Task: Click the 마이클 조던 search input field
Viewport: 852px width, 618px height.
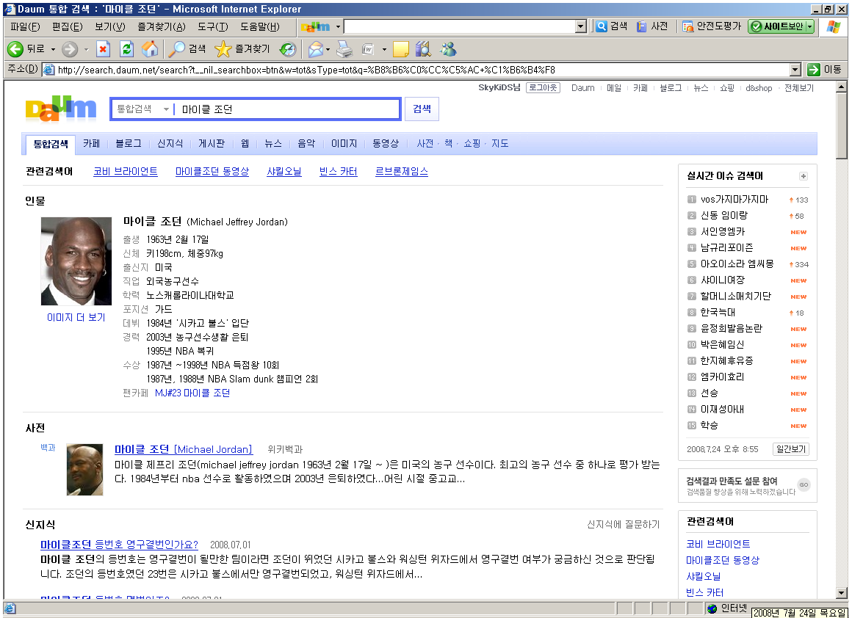Action: (288, 109)
